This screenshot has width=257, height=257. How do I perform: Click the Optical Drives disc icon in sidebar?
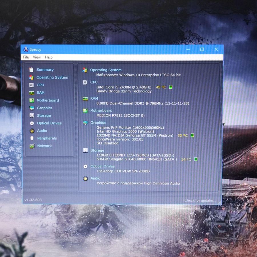pos(32,123)
